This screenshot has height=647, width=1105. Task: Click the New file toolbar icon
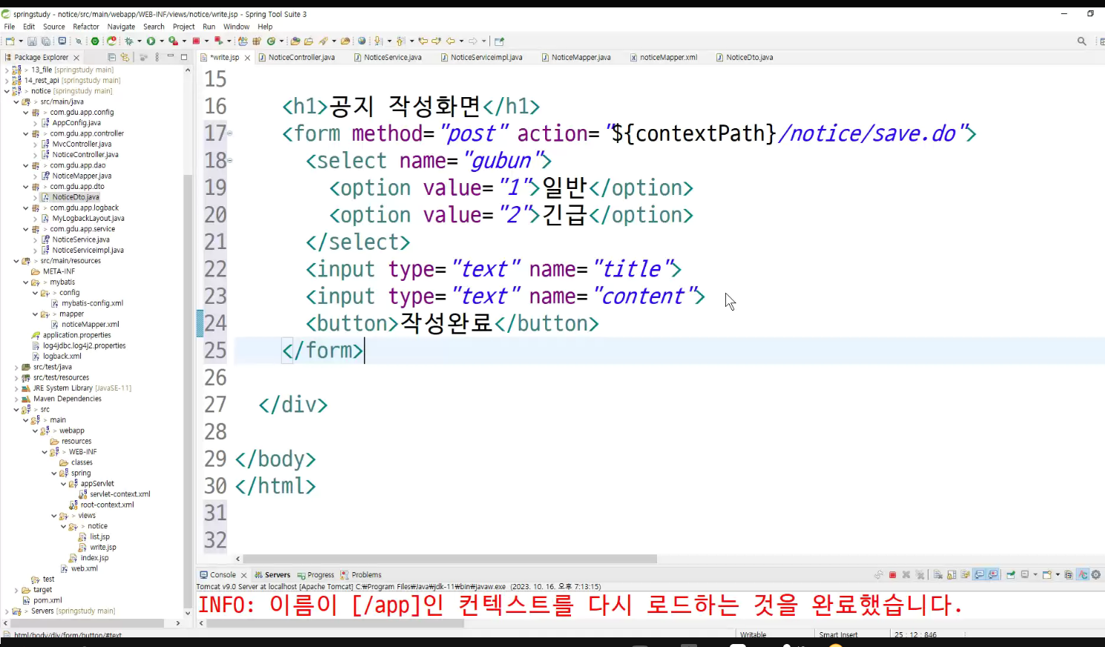10,41
